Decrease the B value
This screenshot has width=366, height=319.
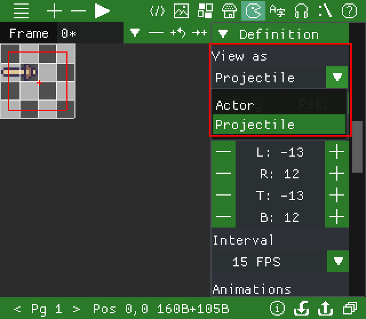224,217
